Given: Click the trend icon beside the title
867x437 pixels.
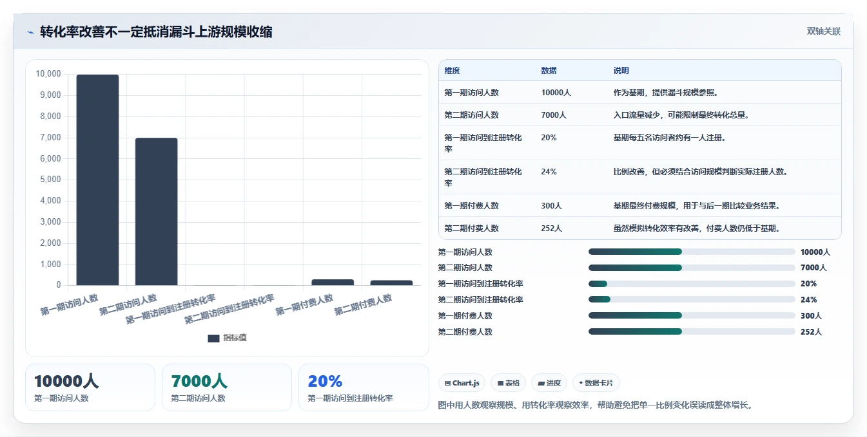Looking at the screenshot, I should point(30,32).
